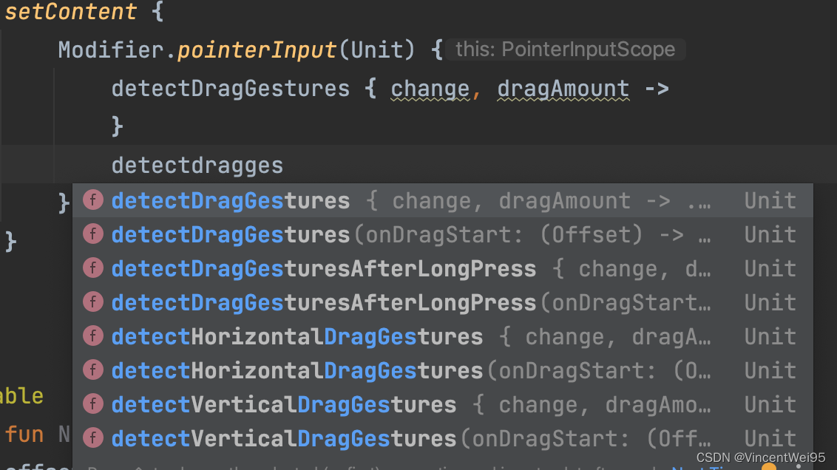Click the Unit return type of first suggestion

coord(770,200)
